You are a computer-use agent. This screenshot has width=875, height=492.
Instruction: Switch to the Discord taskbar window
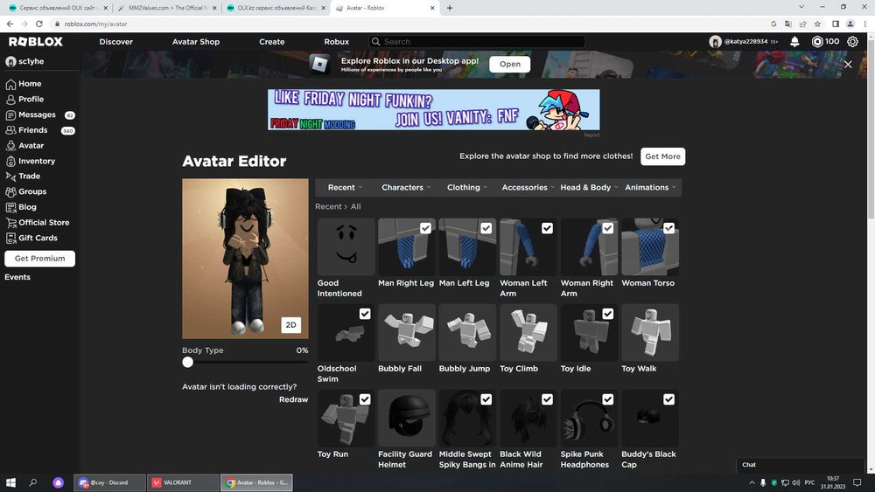(x=109, y=482)
